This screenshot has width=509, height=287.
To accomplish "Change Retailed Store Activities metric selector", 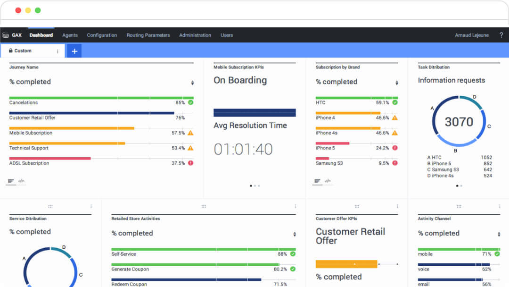I will 295,234.
